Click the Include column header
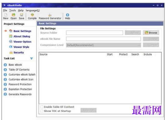 pos(148,54)
